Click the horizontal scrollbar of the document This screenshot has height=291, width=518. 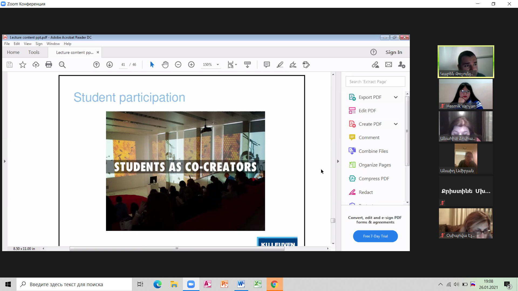177,249
